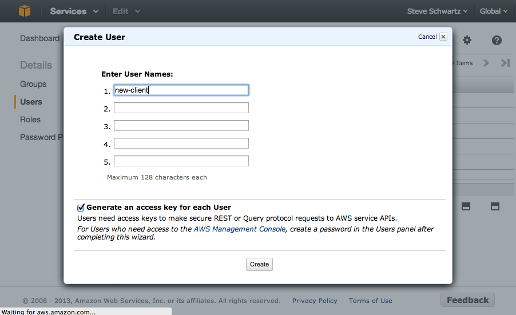The width and height of the screenshot is (516, 315).
Task: Open the AWS Management Console link
Action: coord(240,229)
